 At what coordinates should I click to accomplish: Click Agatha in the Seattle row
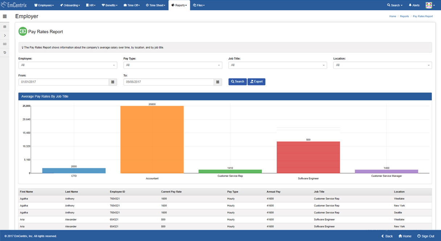24,213
